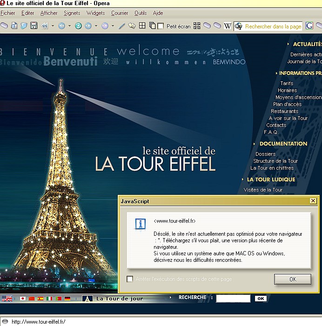Open the Aide menu
This screenshot has width=322, height=326.
pos(158,13)
